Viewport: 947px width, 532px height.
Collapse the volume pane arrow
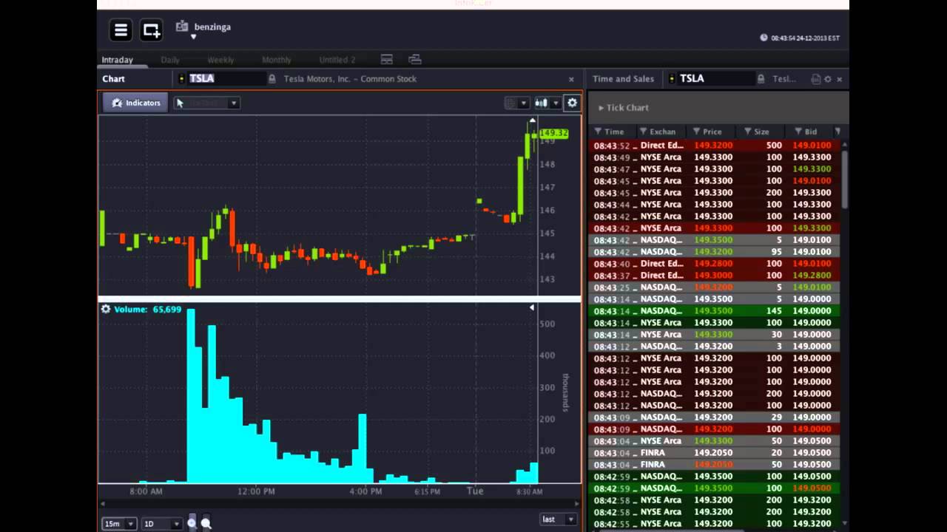[531, 307]
